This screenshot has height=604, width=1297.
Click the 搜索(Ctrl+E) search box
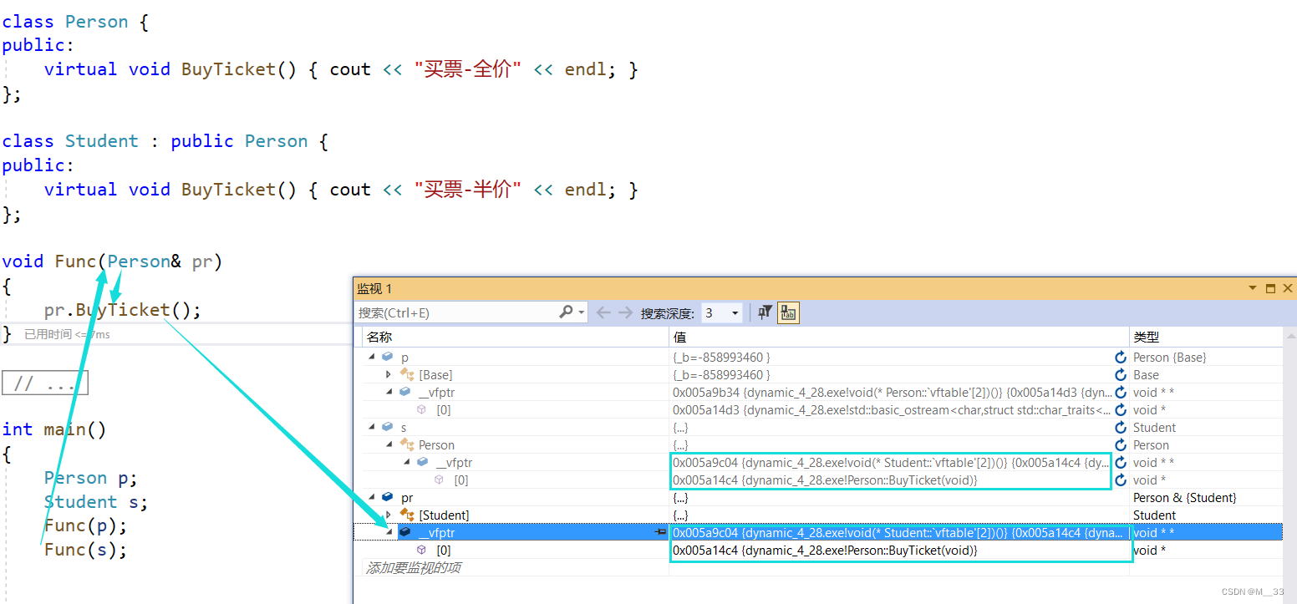click(455, 312)
